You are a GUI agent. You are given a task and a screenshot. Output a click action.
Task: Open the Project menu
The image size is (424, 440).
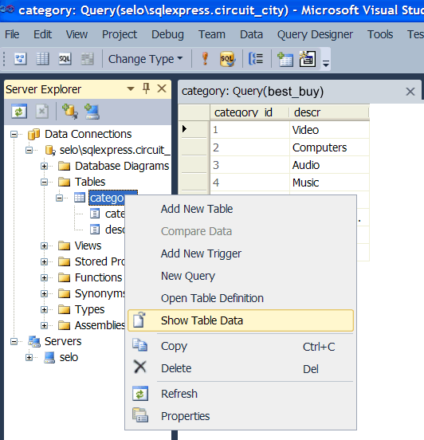(x=120, y=34)
